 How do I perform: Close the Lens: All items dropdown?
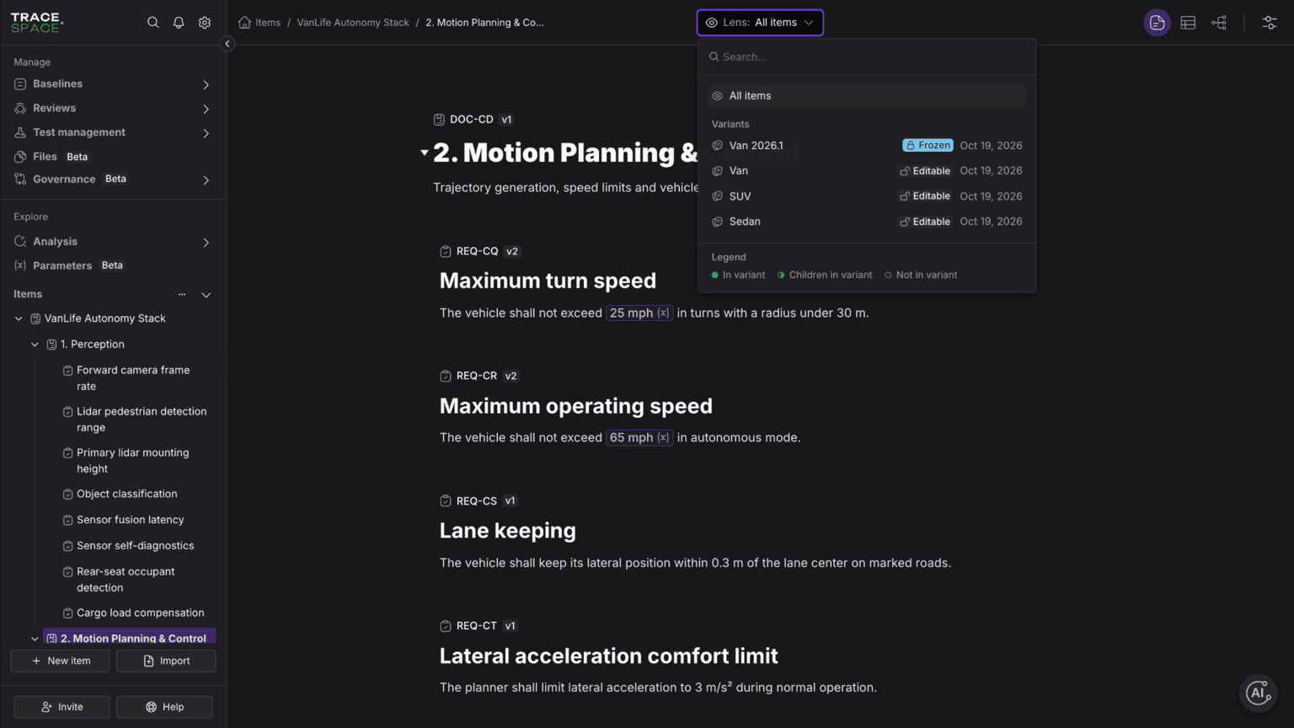point(760,23)
